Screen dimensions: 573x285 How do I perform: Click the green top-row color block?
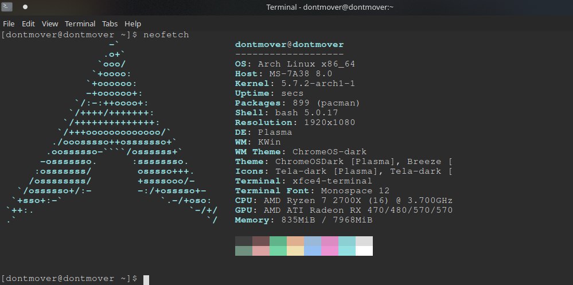point(278,241)
